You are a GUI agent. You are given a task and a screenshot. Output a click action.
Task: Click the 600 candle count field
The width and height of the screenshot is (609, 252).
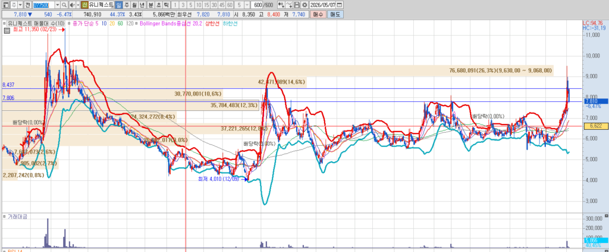coord(257,5)
